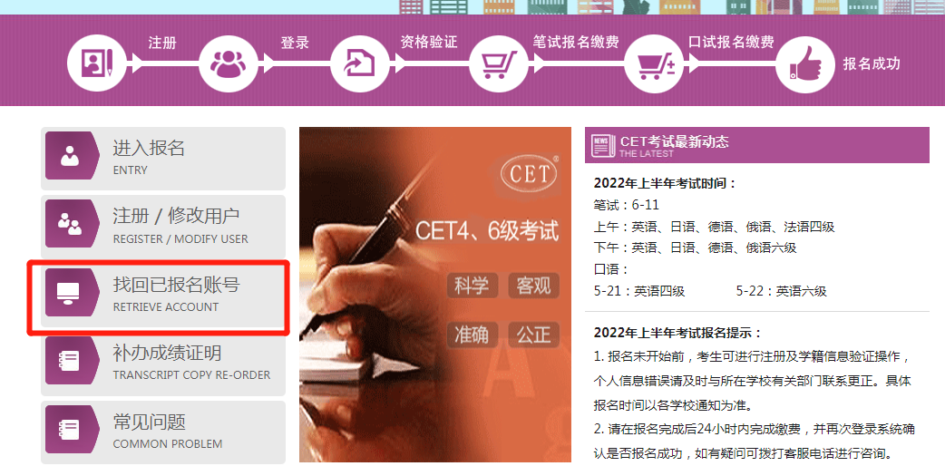The width and height of the screenshot is (945, 466).
Task: Click the CET4、6级考试 banner image
Action: pos(435,294)
